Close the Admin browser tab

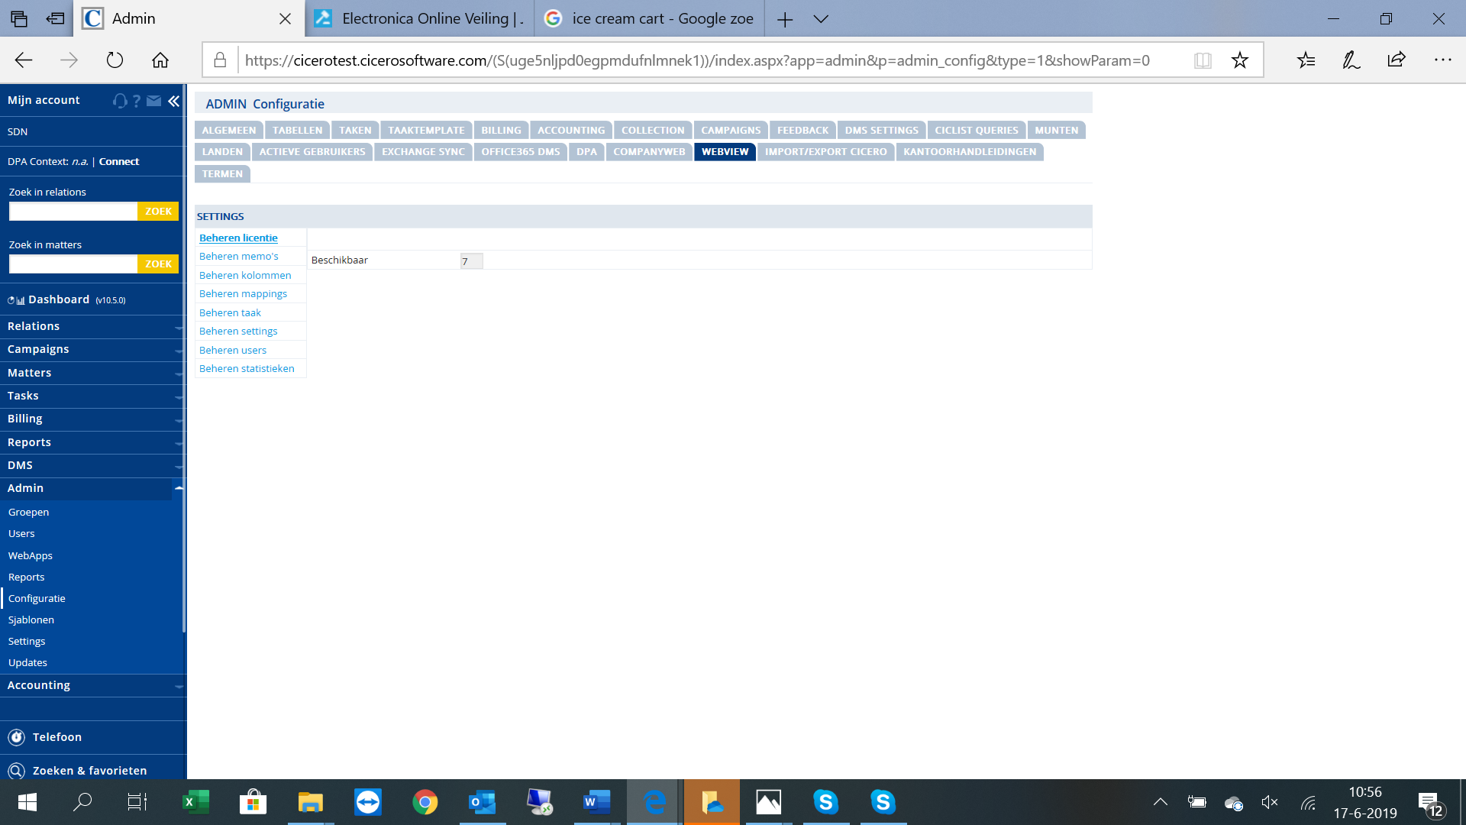pyautogui.click(x=286, y=19)
